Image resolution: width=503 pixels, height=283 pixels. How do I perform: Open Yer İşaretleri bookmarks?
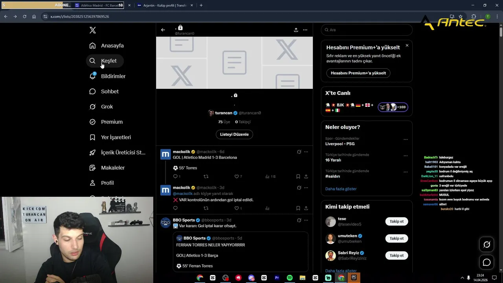coord(110,137)
